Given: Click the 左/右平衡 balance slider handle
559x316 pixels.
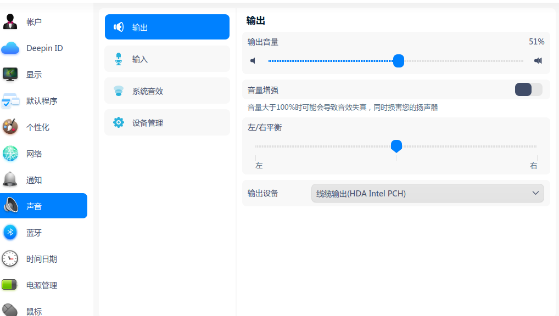Looking at the screenshot, I should 396,146.
